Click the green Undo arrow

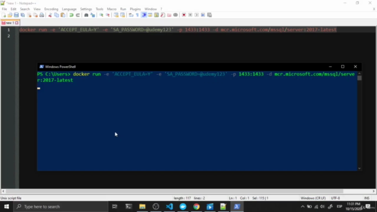click(x=71, y=15)
